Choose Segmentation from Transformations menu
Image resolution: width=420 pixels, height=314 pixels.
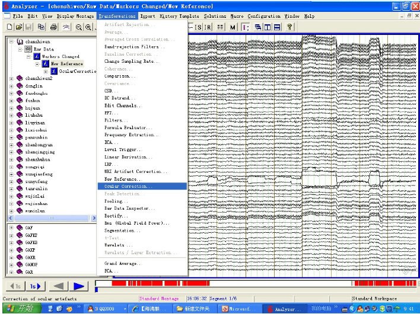pyautogui.click(x=142, y=230)
